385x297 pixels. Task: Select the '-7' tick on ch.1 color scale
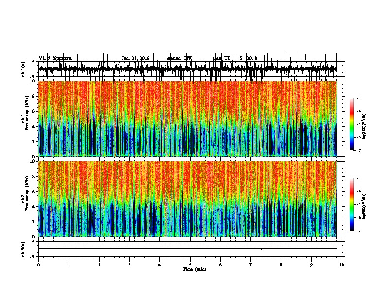[358, 150]
